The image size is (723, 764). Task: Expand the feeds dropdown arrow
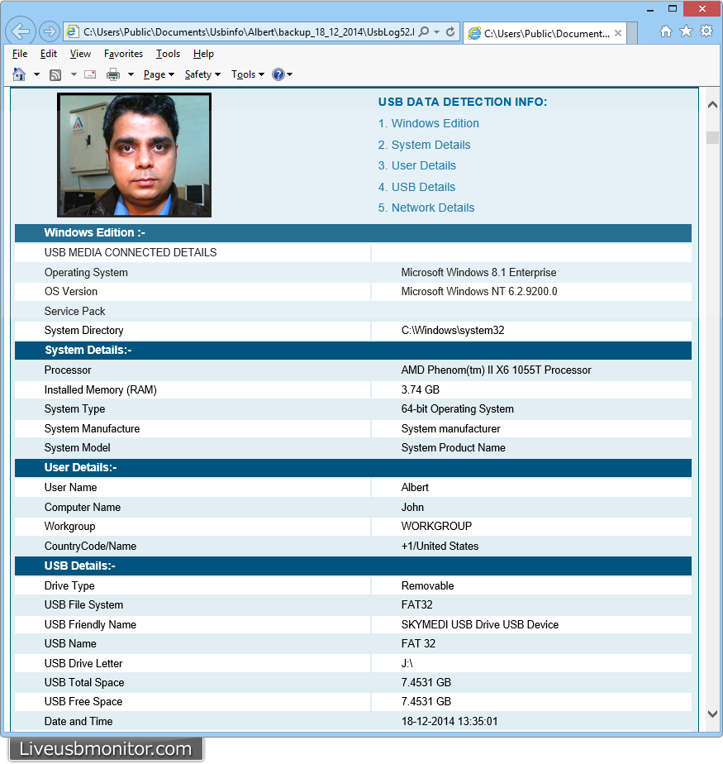(74, 74)
